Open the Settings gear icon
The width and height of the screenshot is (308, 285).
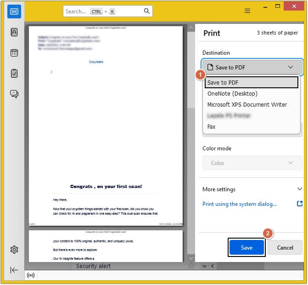tap(14, 250)
